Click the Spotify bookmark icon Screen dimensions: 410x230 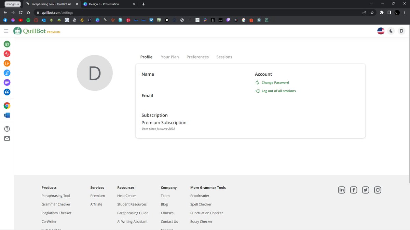pos(28,20)
